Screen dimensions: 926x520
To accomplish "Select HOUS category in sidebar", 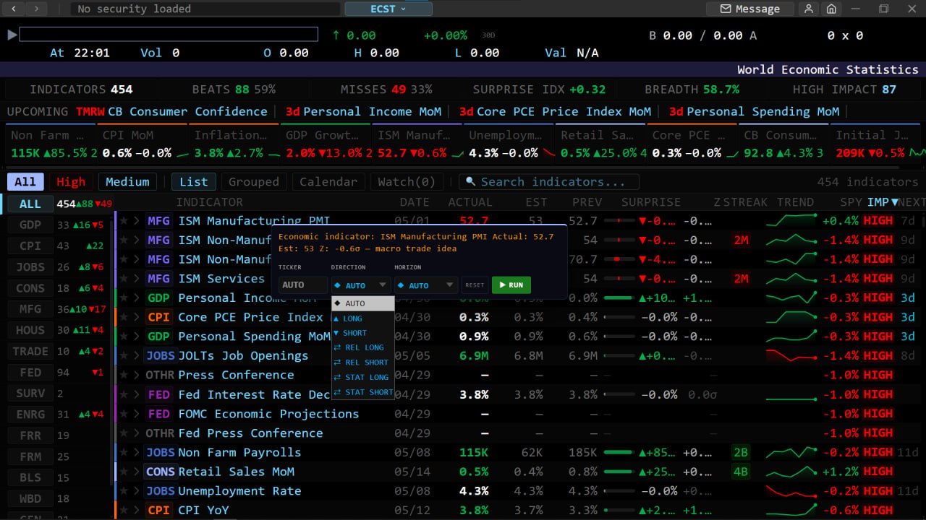I will [x=30, y=330].
